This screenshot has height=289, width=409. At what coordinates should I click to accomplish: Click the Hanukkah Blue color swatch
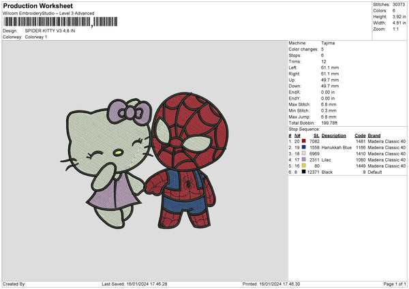click(x=303, y=147)
